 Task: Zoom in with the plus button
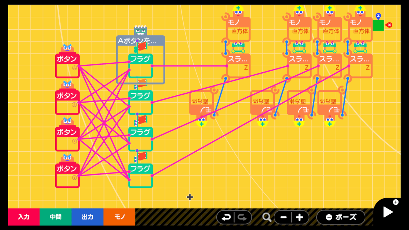click(x=300, y=217)
